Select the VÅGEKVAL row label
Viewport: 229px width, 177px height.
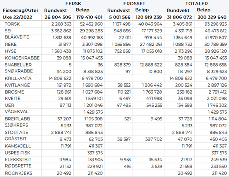[16, 112]
